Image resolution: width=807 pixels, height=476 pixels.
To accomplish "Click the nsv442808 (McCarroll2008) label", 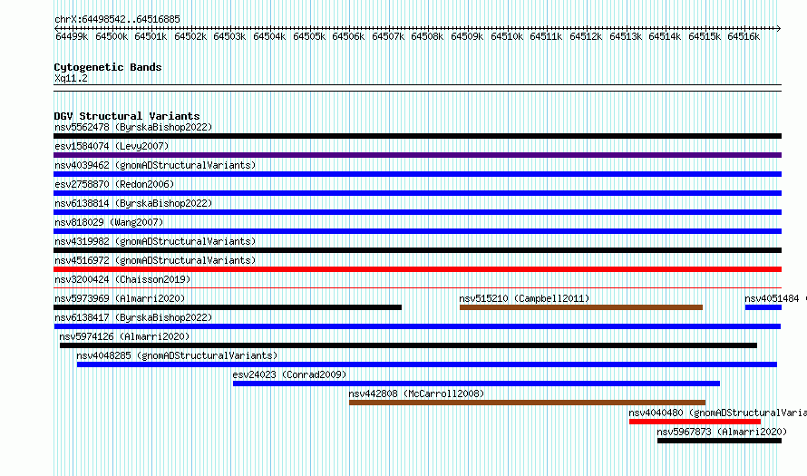I will (x=416, y=393).
